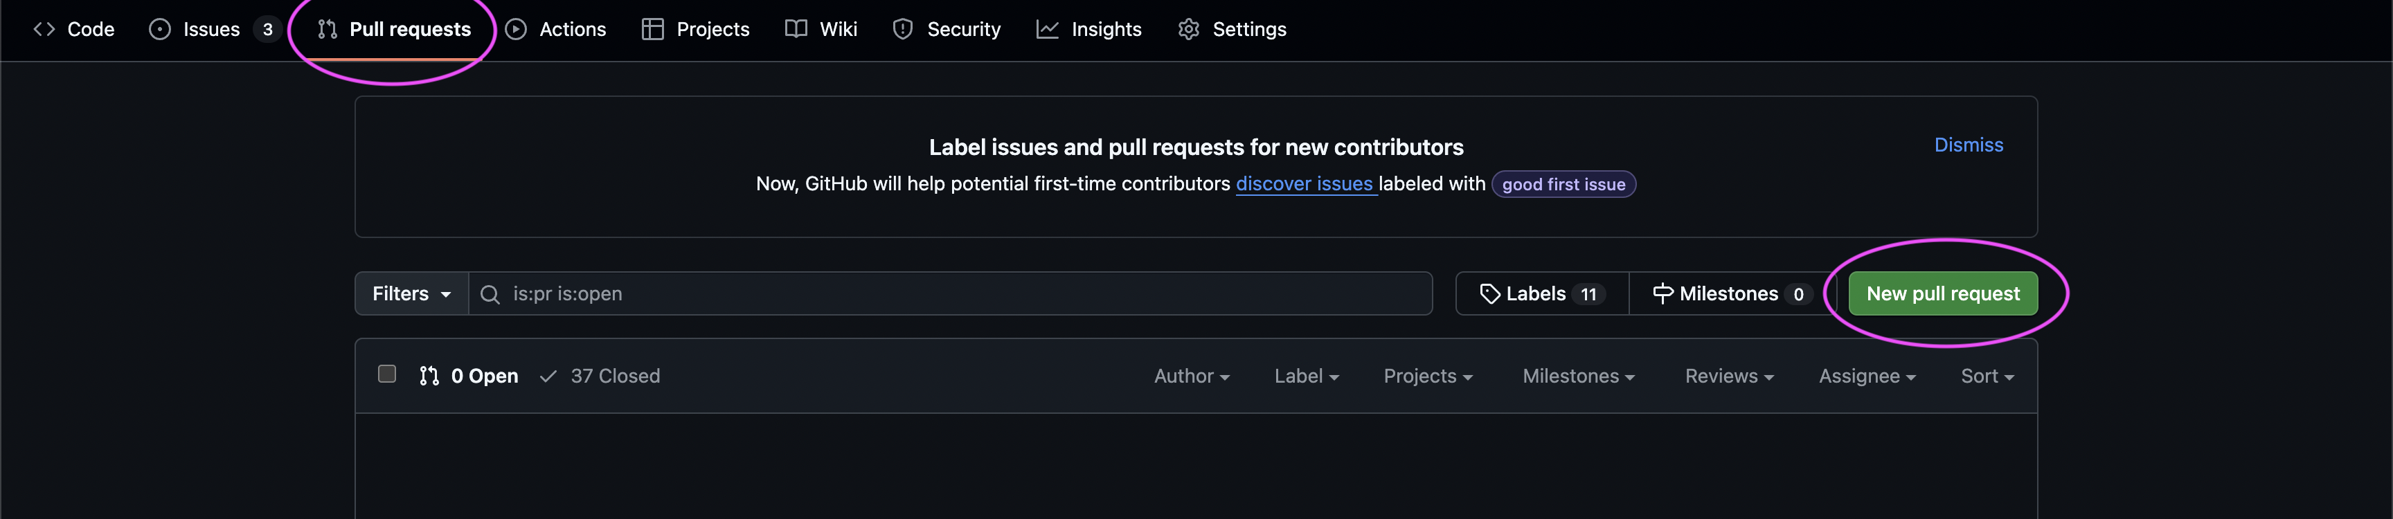Click the Wiki book icon
The width and height of the screenshot is (2393, 519).
[x=795, y=30]
